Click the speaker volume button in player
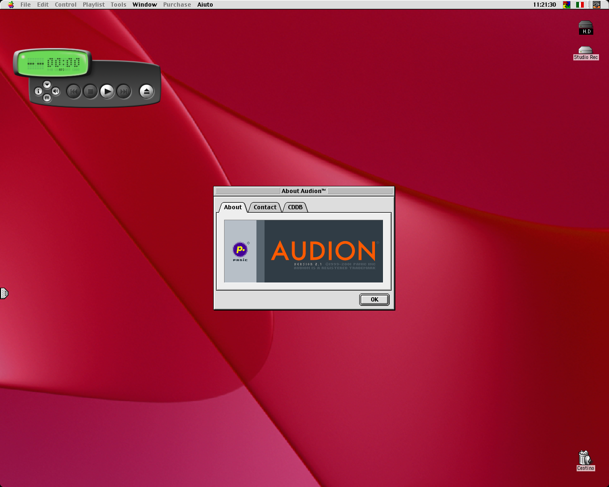Image resolution: width=609 pixels, height=487 pixels. coord(56,91)
